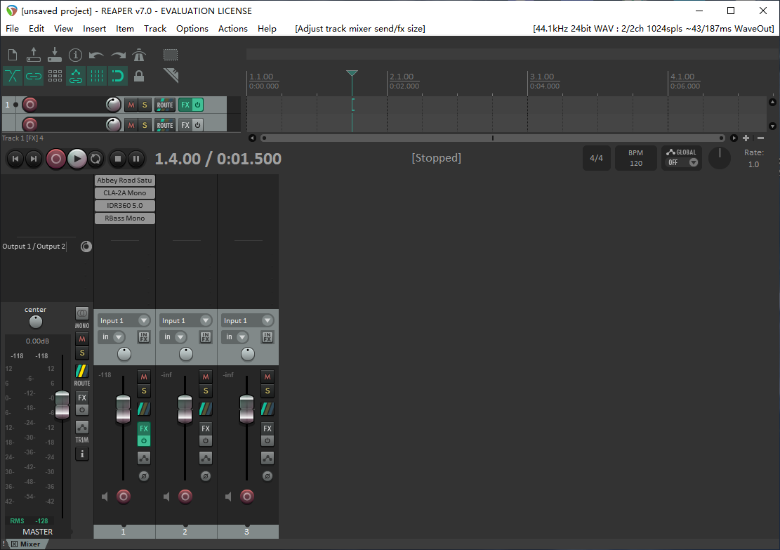780x550 pixels.
Task: Click the Output 1 / Output 2 label
Action: pos(34,247)
